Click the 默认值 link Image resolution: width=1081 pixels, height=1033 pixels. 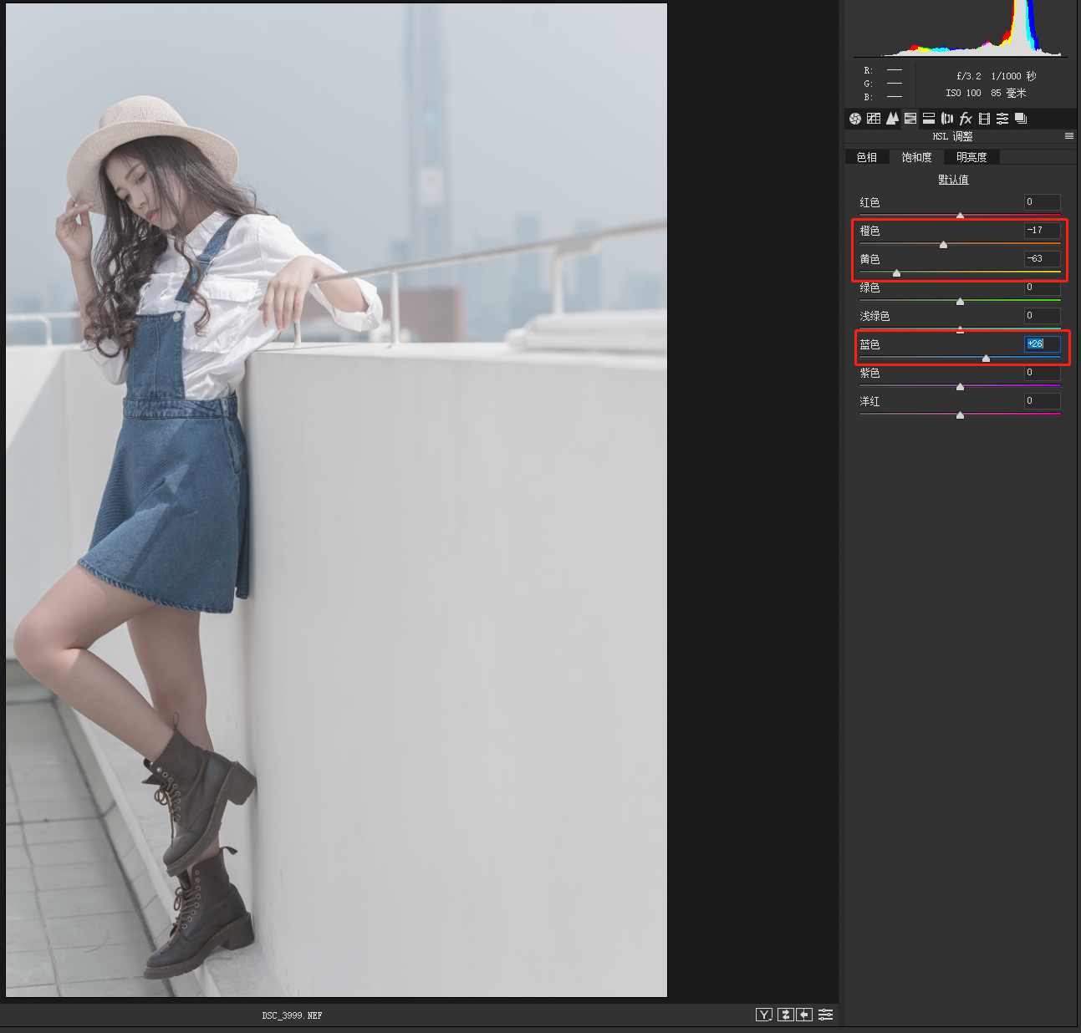(953, 180)
